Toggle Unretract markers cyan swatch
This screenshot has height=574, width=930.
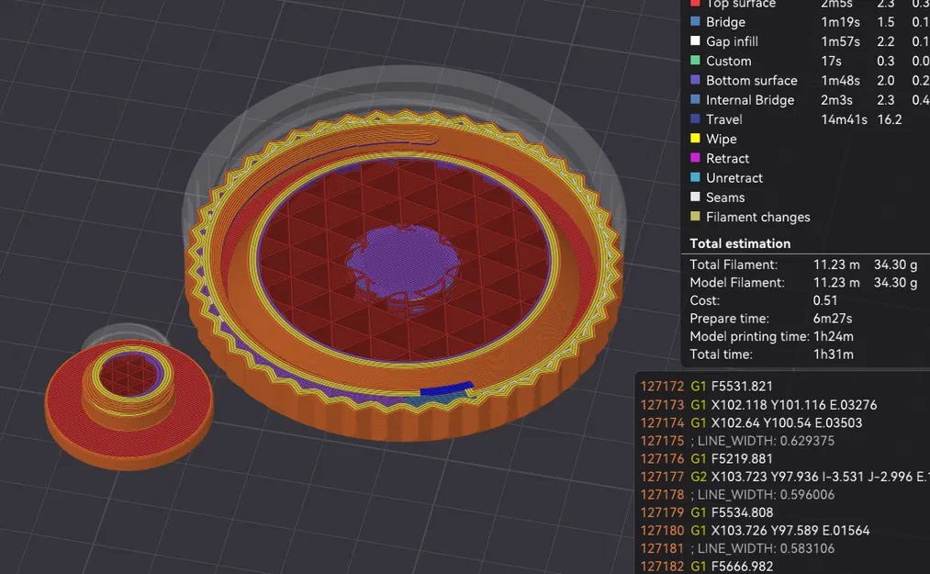click(695, 177)
